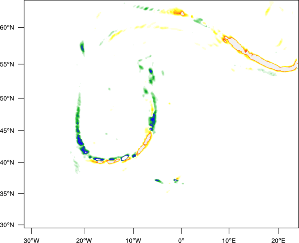This screenshot has width=299, height=243.
Task: Click the 40°N latitude label
Action: pos(7,163)
